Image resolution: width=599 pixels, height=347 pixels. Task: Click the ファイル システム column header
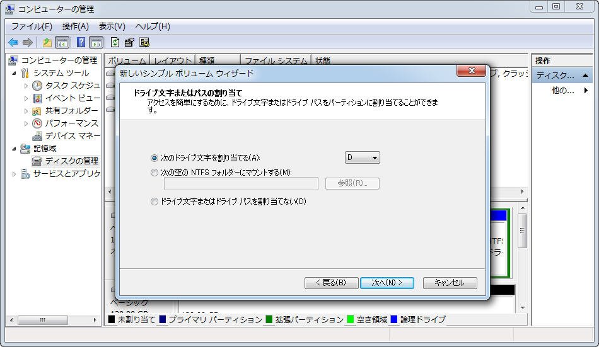pos(276,60)
